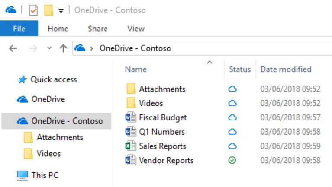Select the Attachments folder in file list
This screenshot has width=332, height=187.
(x=162, y=89)
